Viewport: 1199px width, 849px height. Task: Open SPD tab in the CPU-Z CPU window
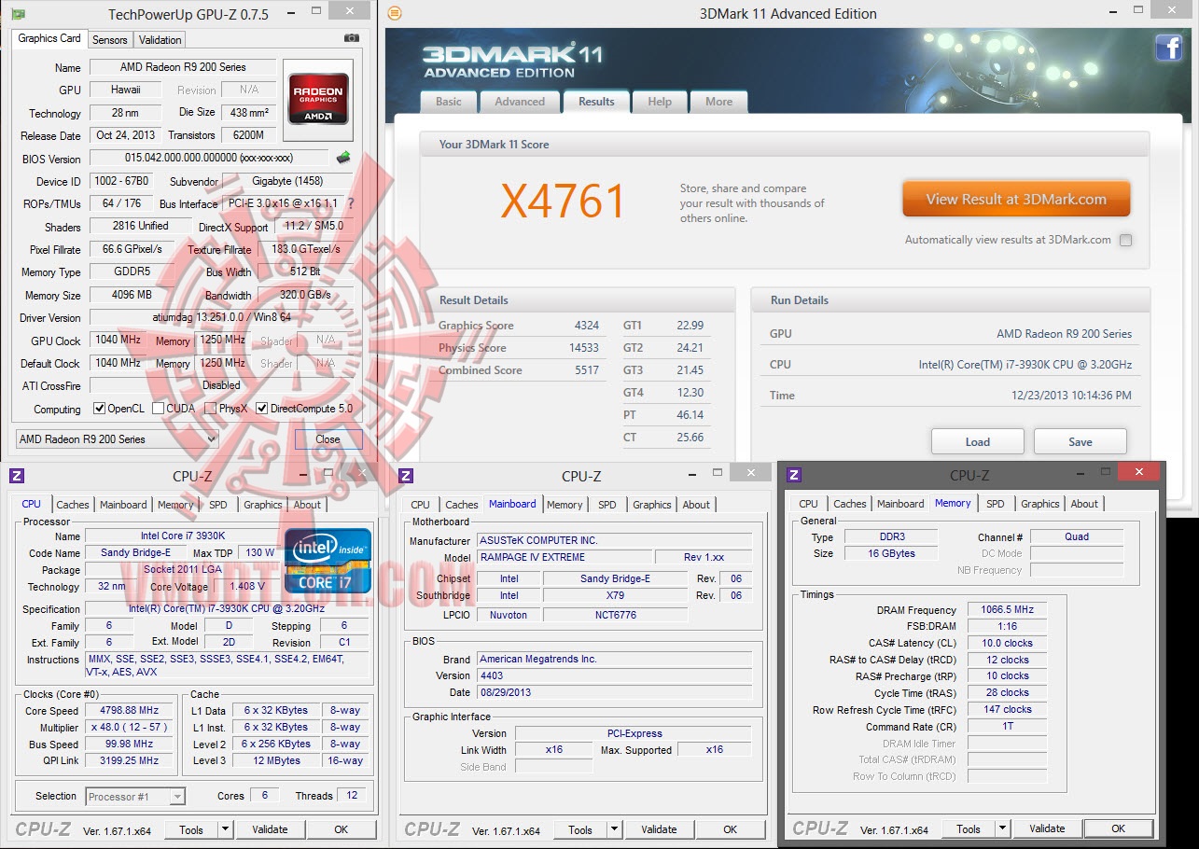point(218,505)
